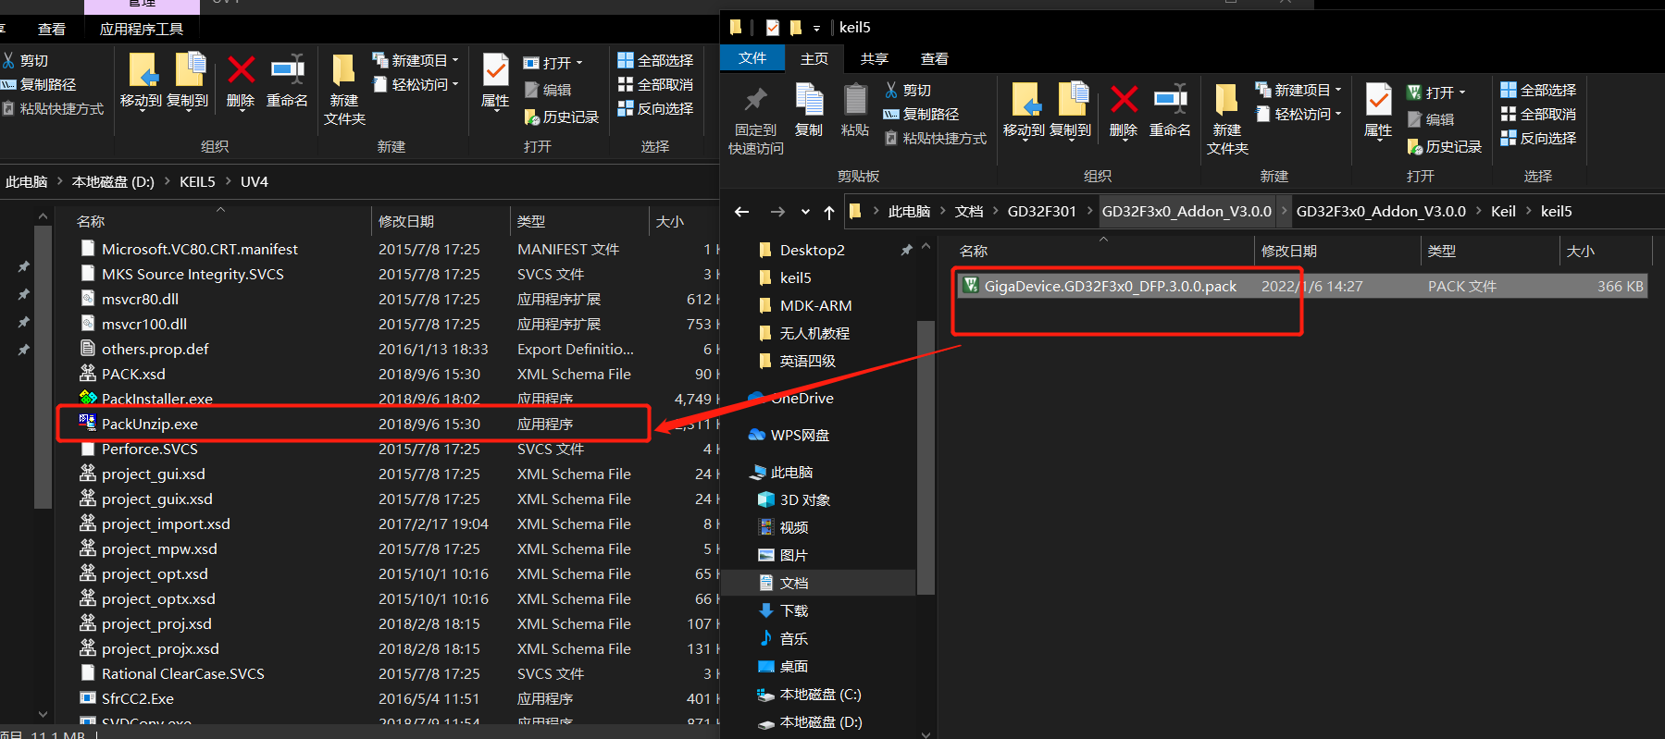Screen dimensions: 1665x739
Task: Click Copy to icon in left UV4 window
Action: (x=189, y=70)
